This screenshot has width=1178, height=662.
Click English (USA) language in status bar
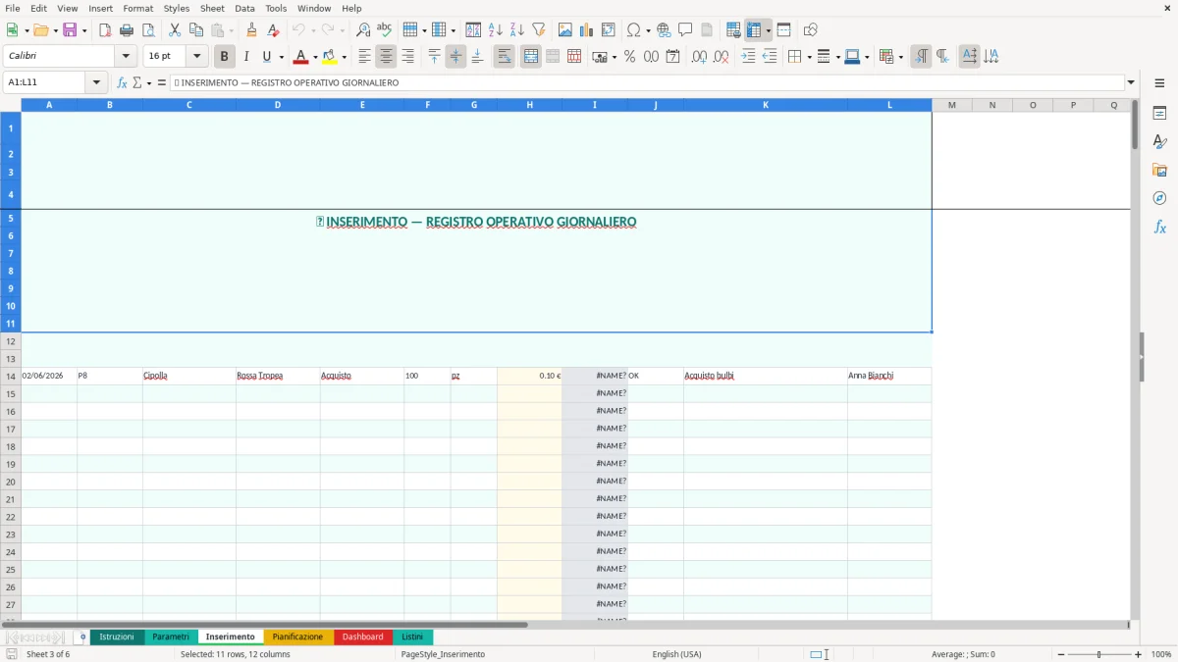pos(676,654)
